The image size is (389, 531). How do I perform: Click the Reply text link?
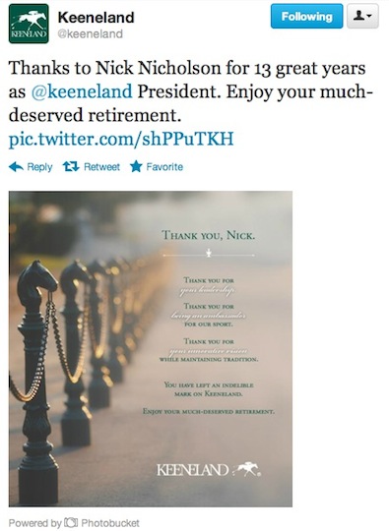point(39,167)
